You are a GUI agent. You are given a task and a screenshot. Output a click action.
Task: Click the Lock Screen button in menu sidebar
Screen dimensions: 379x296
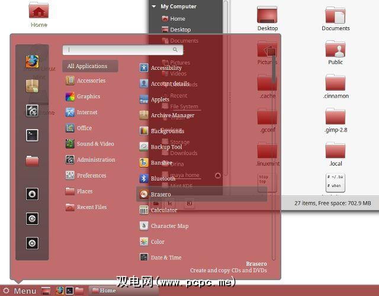pyautogui.click(x=32, y=194)
